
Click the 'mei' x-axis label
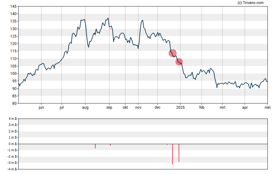[267, 107]
